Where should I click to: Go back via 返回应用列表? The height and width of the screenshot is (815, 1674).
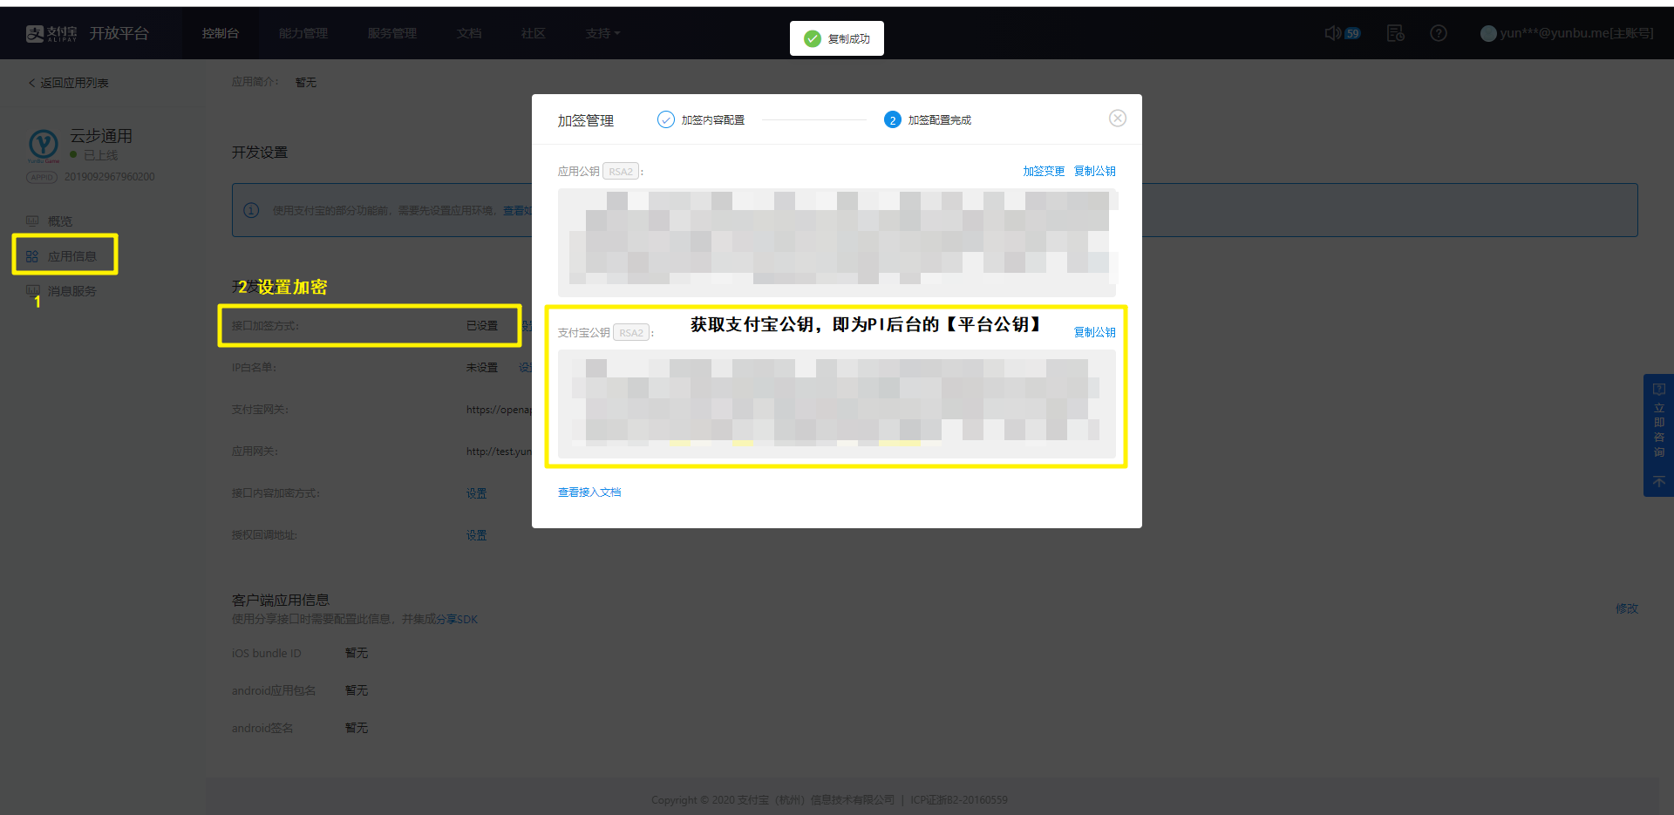click(x=69, y=83)
